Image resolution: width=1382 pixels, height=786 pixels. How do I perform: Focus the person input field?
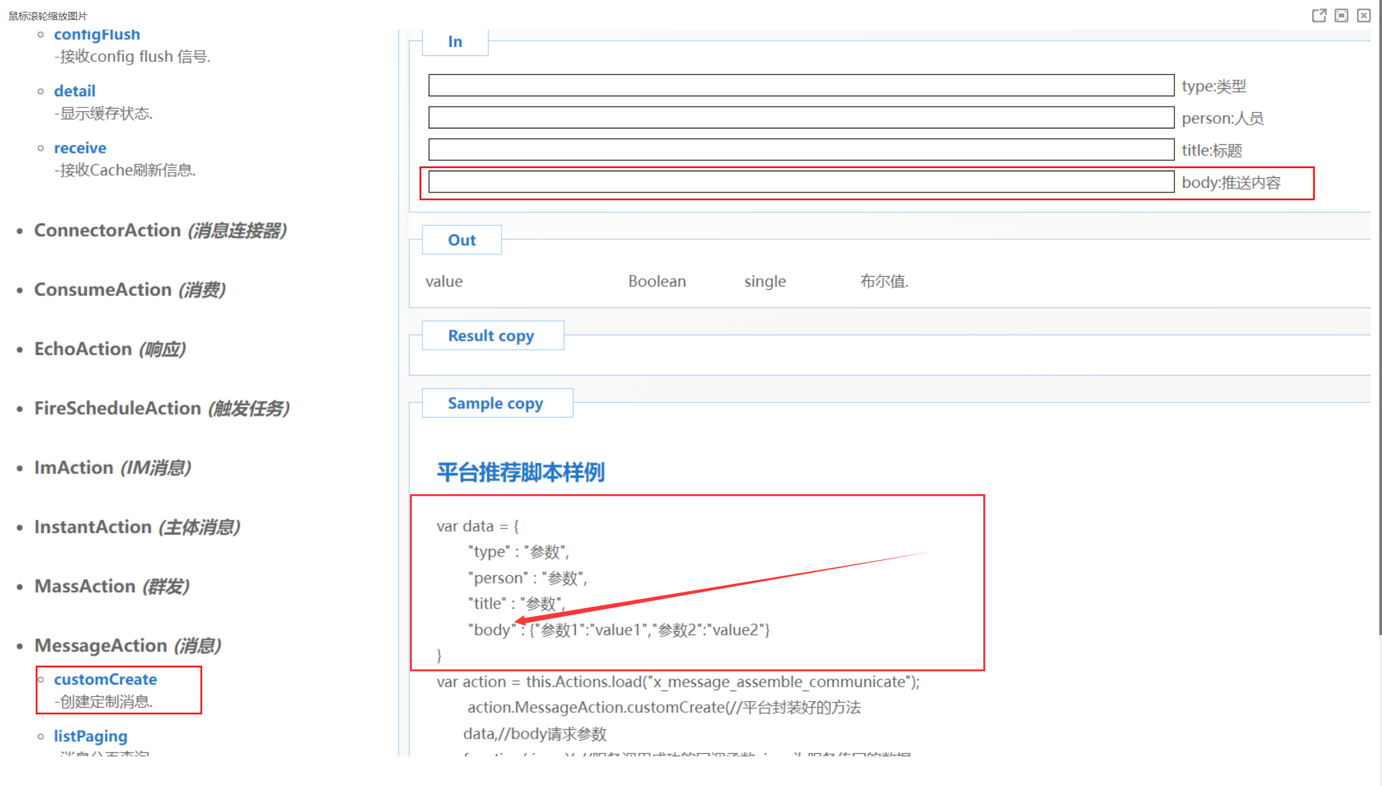point(800,118)
